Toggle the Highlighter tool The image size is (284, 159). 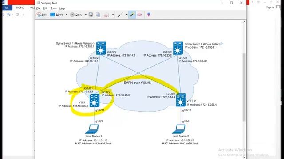[132, 15]
